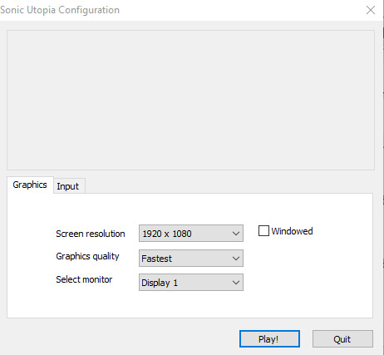Viewport: 384px width, 355px height.
Task: Click the Windowed label text
Action: click(292, 231)
